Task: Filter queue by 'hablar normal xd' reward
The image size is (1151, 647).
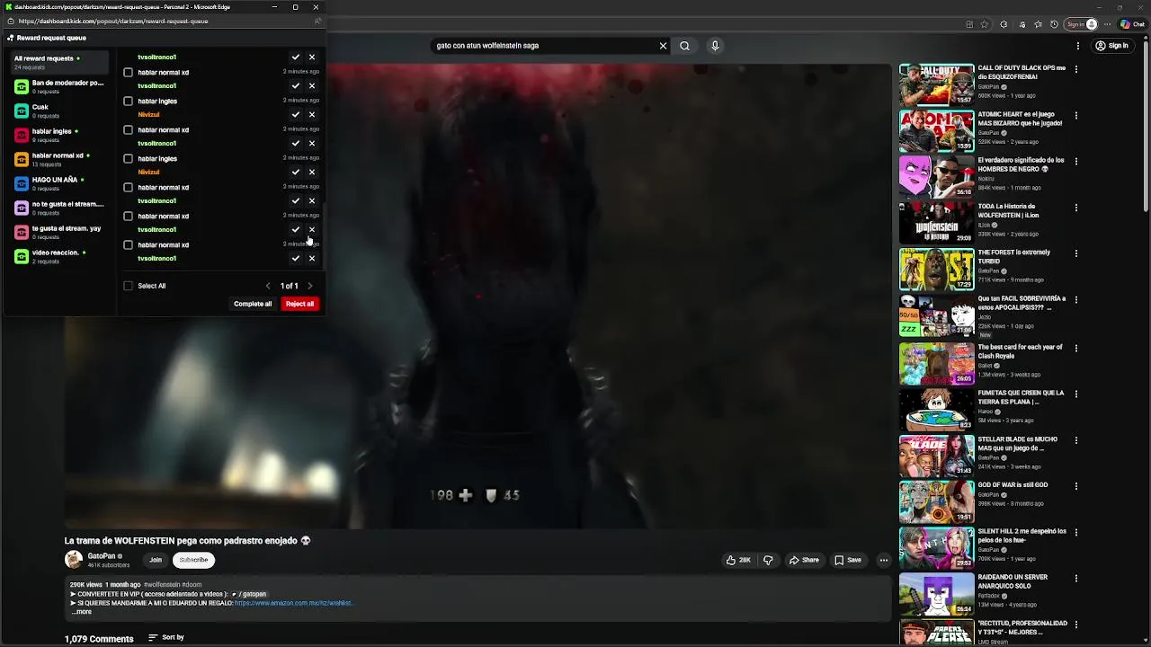Action: pos(58,159)
